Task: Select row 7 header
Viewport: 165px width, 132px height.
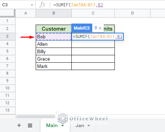Action: [7, 66]
